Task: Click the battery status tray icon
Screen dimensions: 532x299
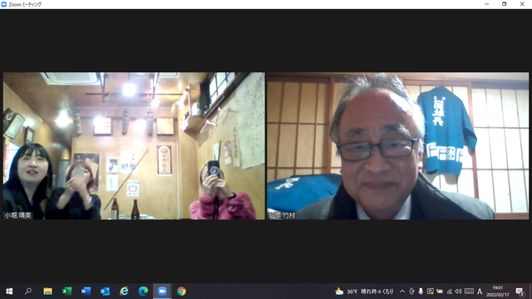Action: [440, 292]
